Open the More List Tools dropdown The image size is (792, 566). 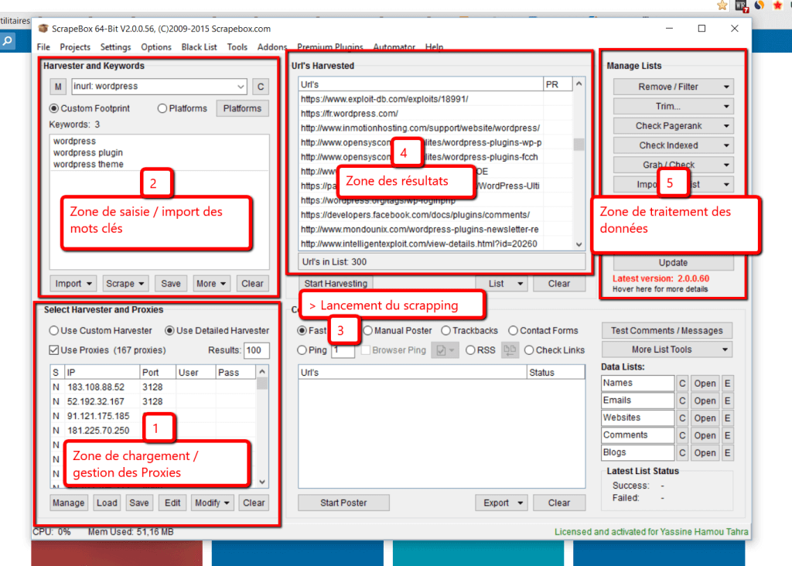[667, 349]
